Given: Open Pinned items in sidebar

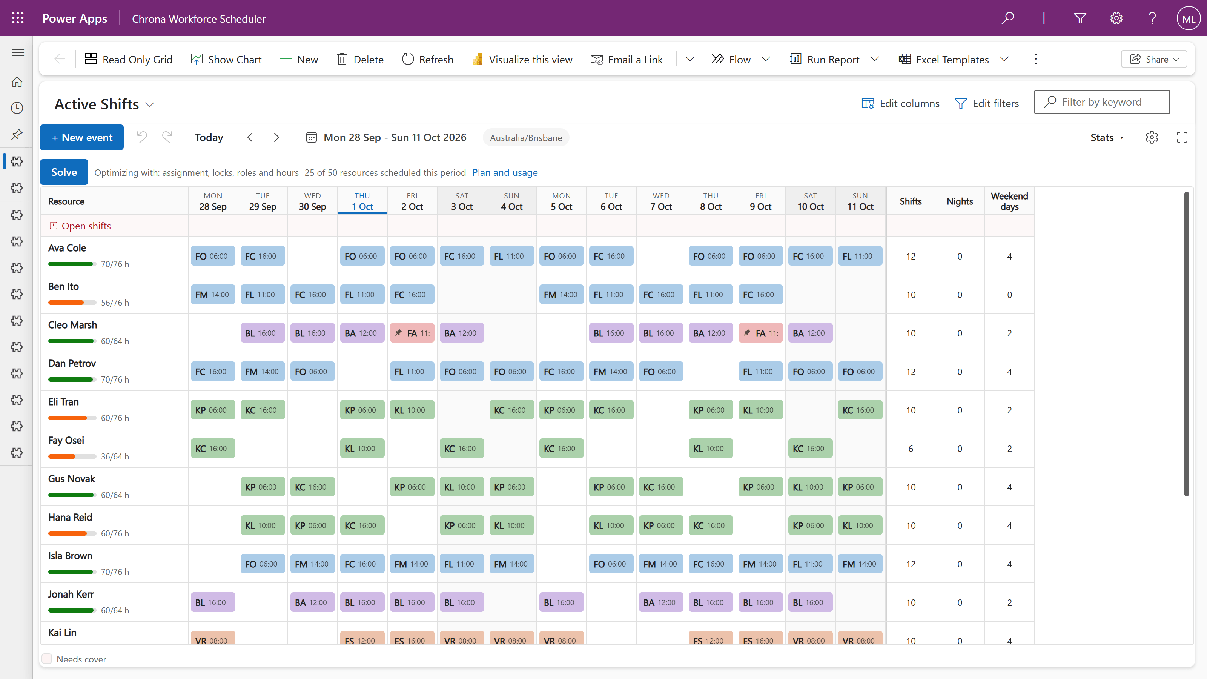Looking at the screenshot, I should 17,135.
